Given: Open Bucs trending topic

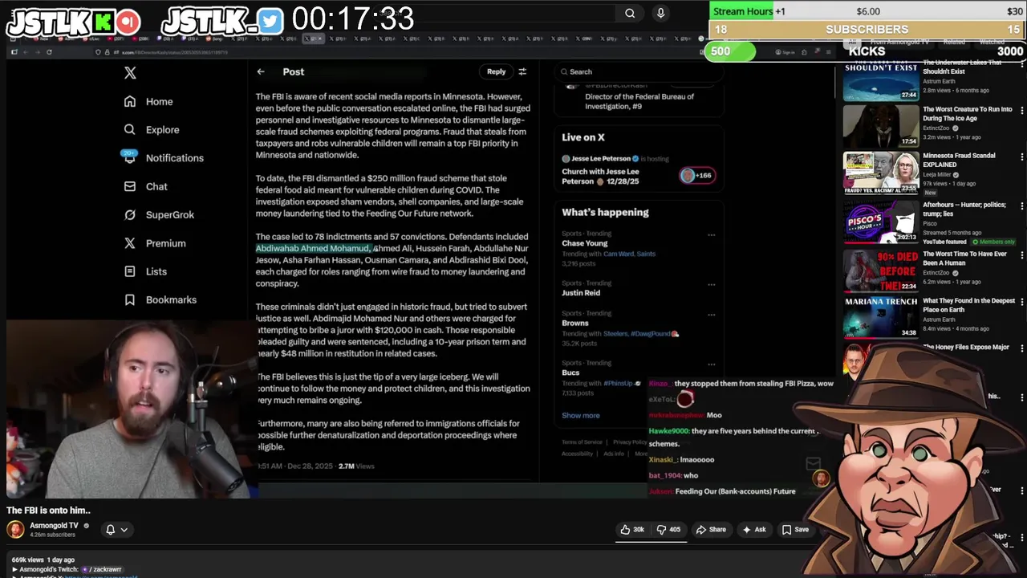Looking at the screenshot, I should click(x=570, y=372).
